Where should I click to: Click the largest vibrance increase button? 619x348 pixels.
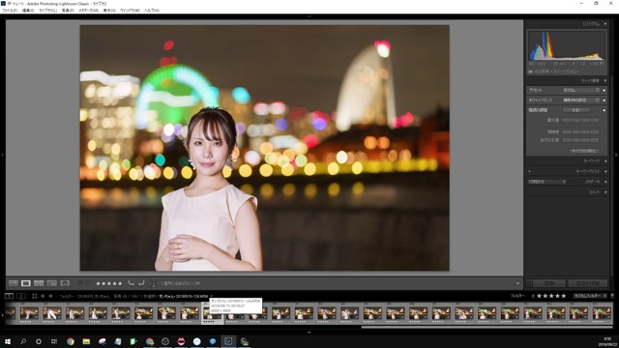(596, 140)
